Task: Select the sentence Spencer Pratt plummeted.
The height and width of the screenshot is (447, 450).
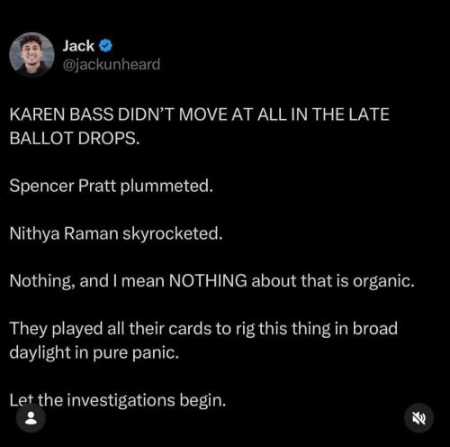Action: [112, 186]
